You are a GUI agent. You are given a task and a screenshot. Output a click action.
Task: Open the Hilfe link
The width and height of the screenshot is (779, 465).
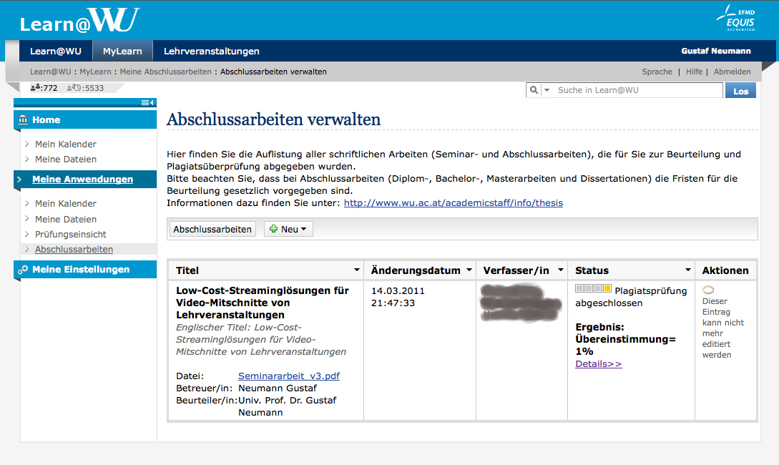coord(694,72)
